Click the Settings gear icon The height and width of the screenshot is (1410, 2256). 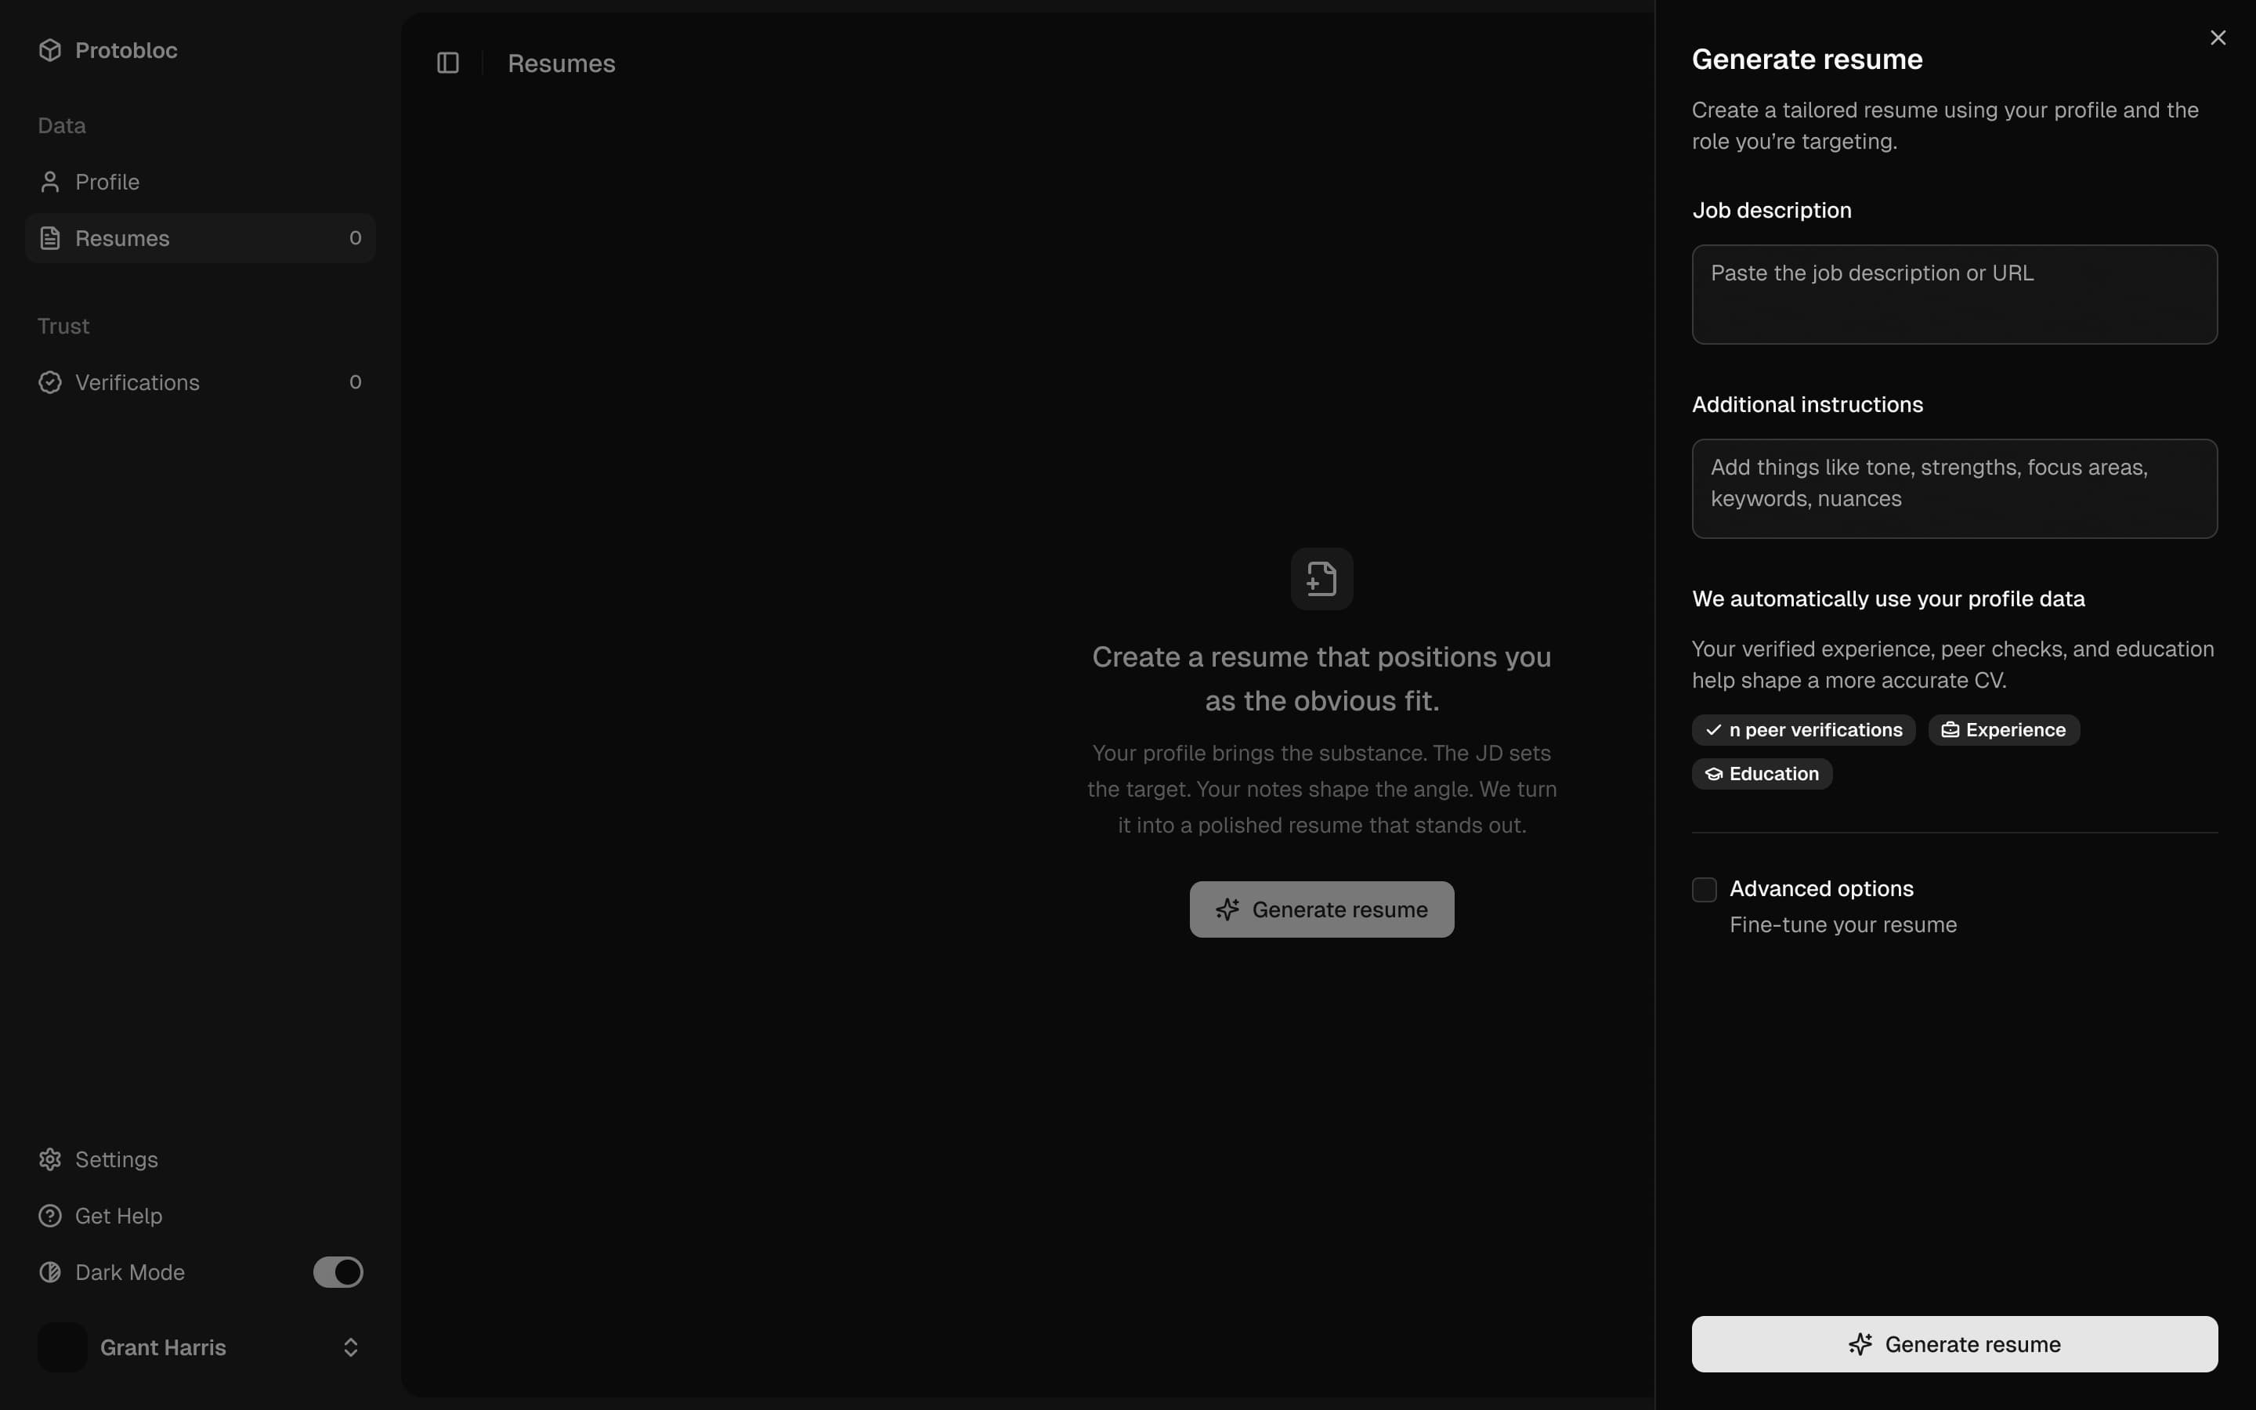coord(50,1159)
